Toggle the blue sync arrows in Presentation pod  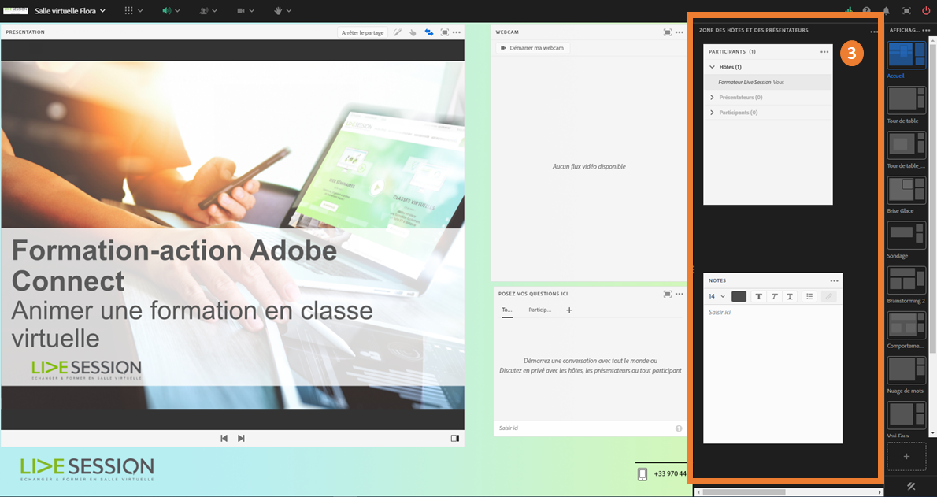(429, 32)
